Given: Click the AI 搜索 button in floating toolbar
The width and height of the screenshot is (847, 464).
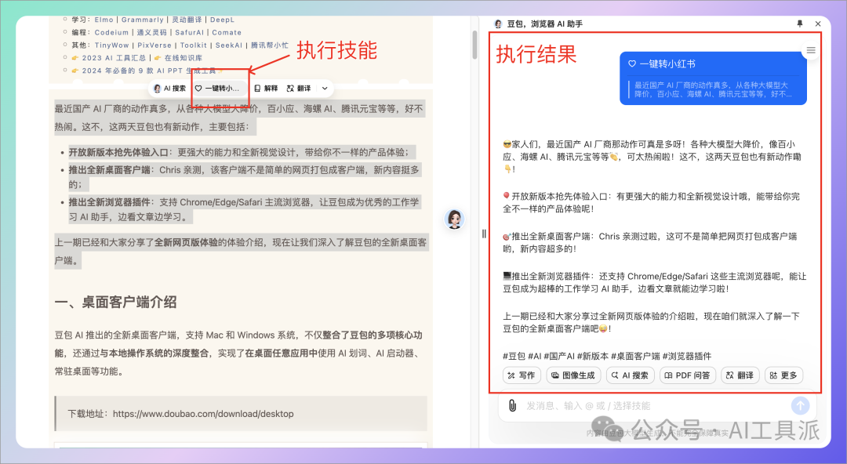Looking at the screenshot, I should 169,89.
